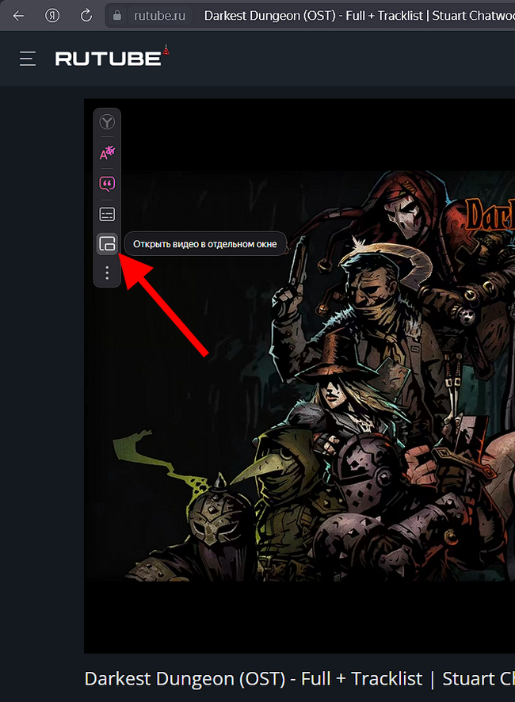This screenshot has height=702, width=515.
Task: Go back with the browser back arrow
Action: point(18,16)
